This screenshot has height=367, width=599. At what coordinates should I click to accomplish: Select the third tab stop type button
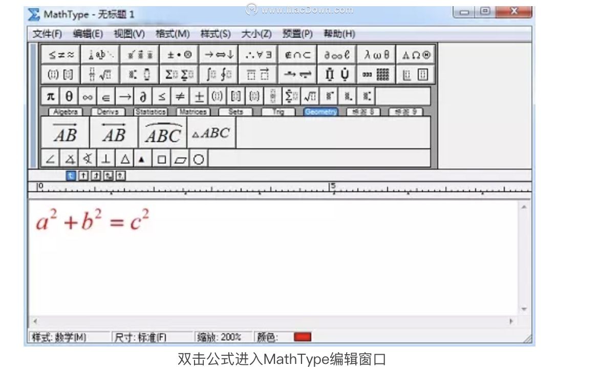tap(96, 175)
